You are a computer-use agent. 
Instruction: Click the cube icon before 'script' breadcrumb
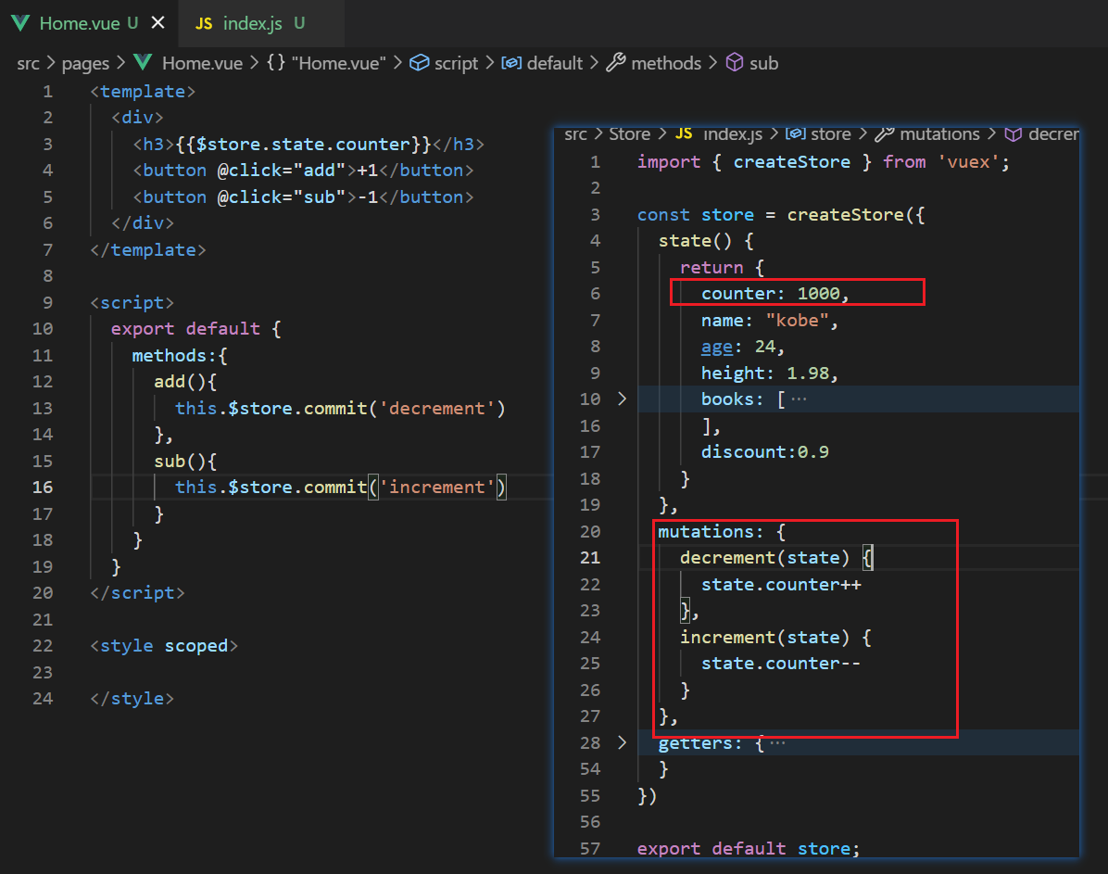(x=419, y=63)
